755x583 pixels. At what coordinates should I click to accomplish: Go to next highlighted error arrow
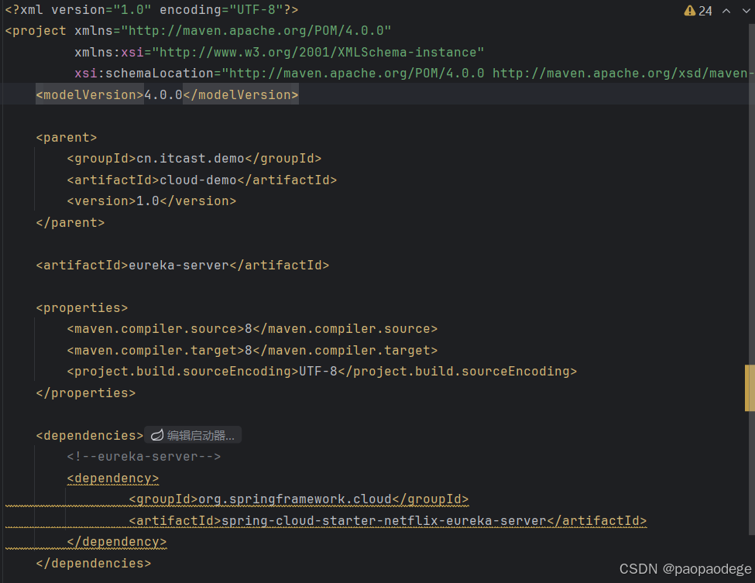(746, 11)
